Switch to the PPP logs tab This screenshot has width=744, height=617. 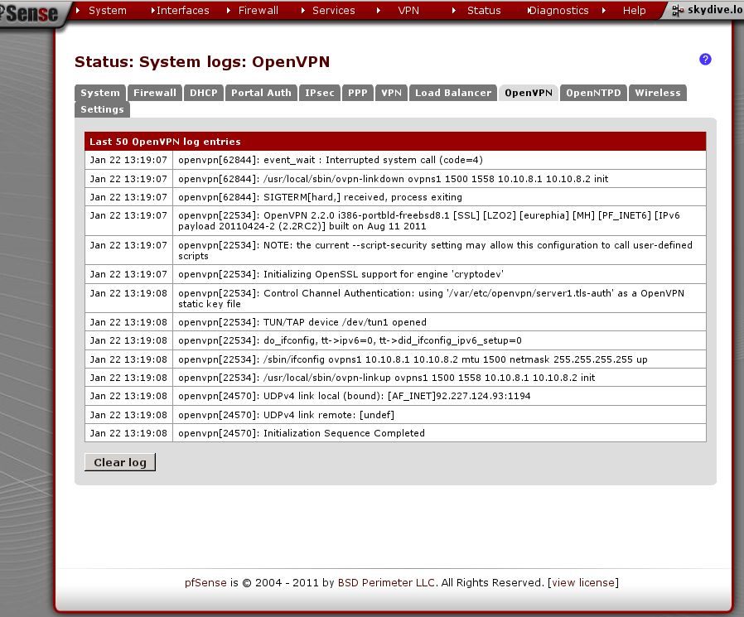pyautogui.click(x=358, y=93)
